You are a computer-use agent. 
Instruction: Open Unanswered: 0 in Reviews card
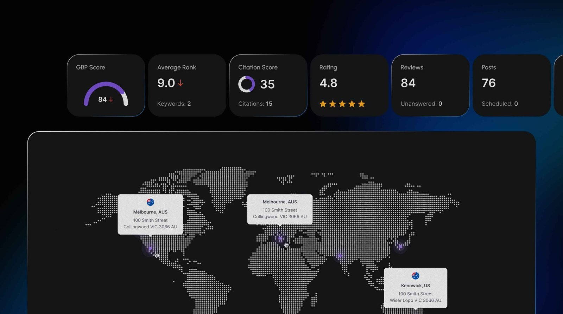(x=421, y=104)
